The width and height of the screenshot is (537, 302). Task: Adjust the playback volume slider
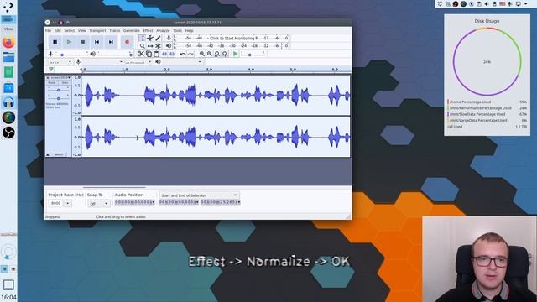point(115,54)
